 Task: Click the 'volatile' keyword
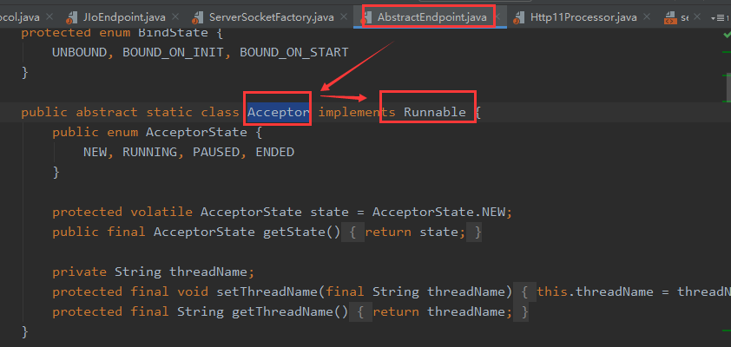coord(161,213)
